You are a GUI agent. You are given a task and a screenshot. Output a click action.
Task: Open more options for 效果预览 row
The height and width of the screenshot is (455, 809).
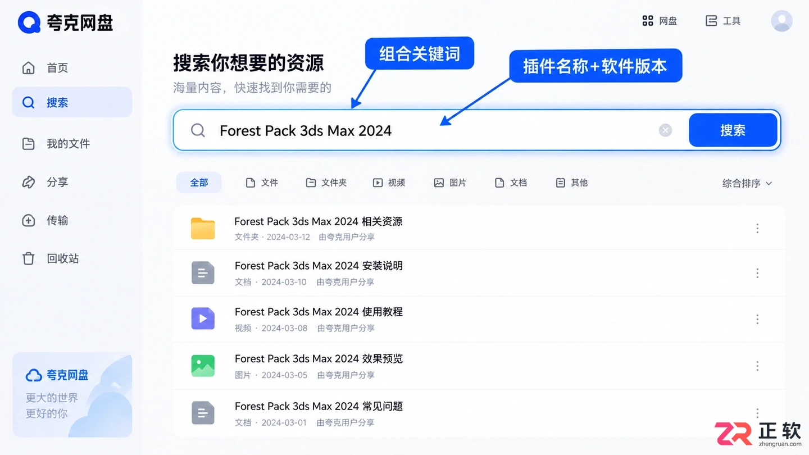[x=757, y=366]
